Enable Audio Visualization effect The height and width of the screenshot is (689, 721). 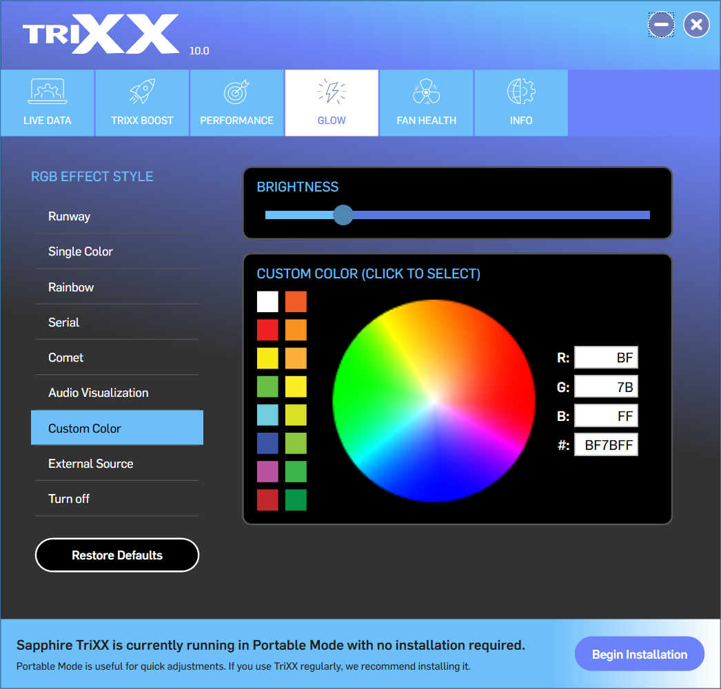pos(117,393)
